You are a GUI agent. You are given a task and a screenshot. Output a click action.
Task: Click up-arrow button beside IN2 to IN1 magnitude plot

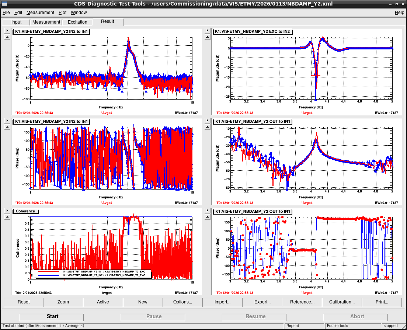click(x=7, y=37)
